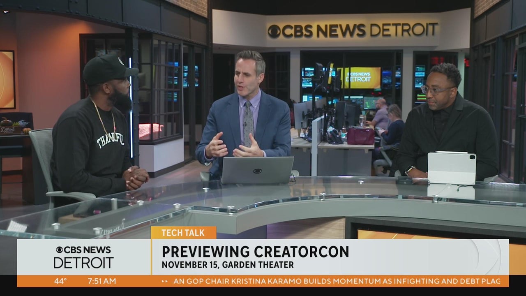Click the CBS eye logo on the laptop lid
The height and width of the screenshot is (296, 526).
257,171
